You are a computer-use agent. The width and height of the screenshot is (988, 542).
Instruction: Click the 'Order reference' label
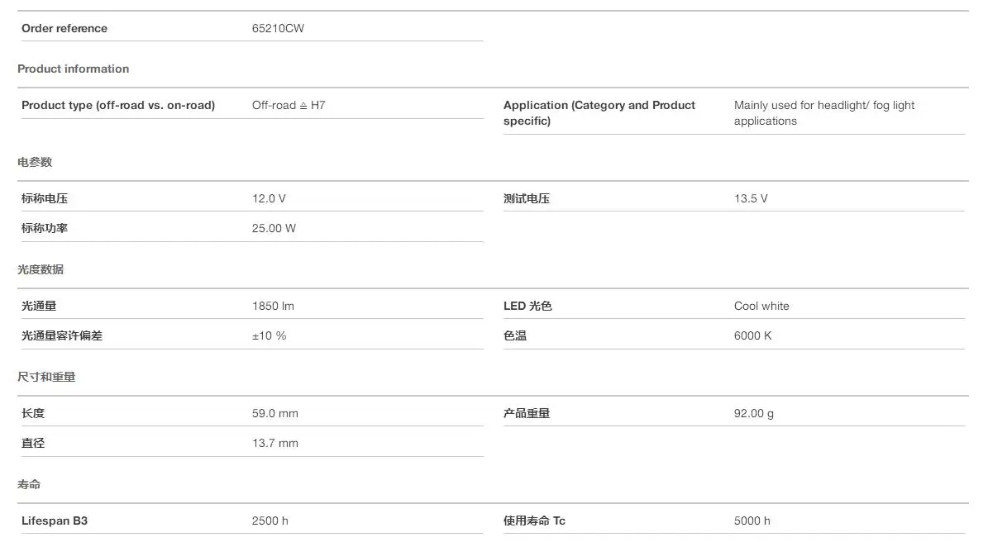(64, 28)
